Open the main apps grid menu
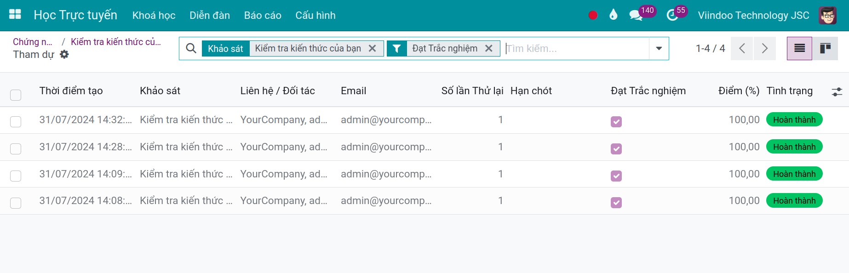This screenshot has width=849, height=273. [x=15, y=15]
